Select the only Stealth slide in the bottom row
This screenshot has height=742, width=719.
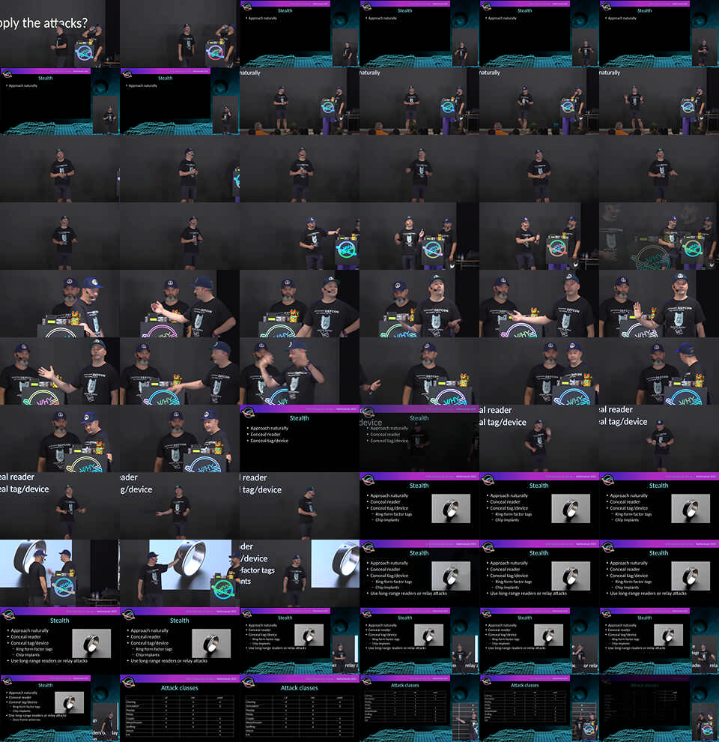(60, 708)
